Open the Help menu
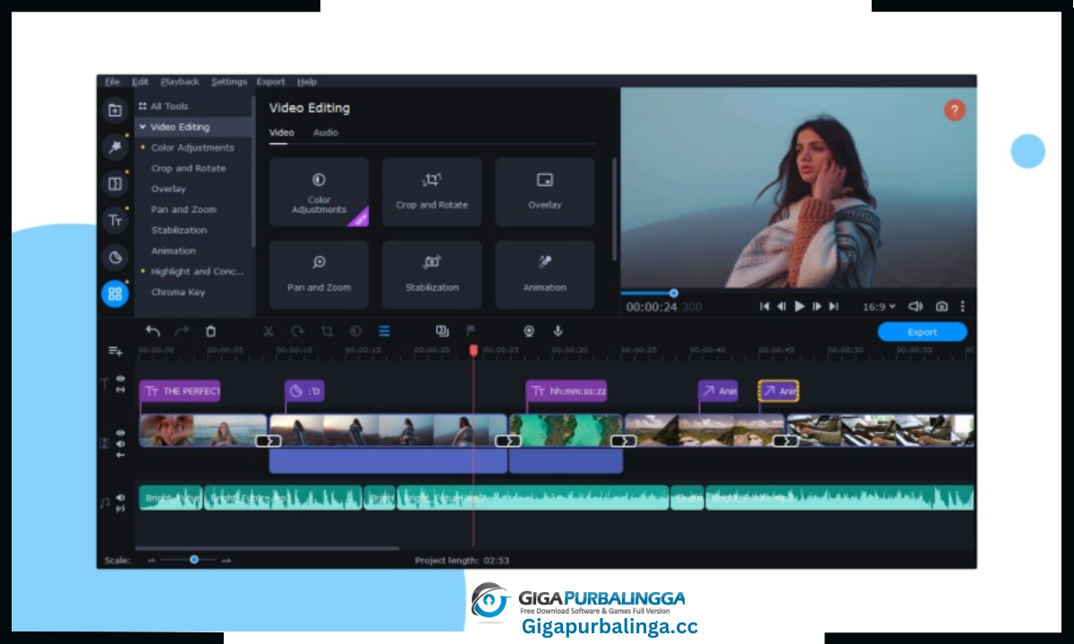 307,81
